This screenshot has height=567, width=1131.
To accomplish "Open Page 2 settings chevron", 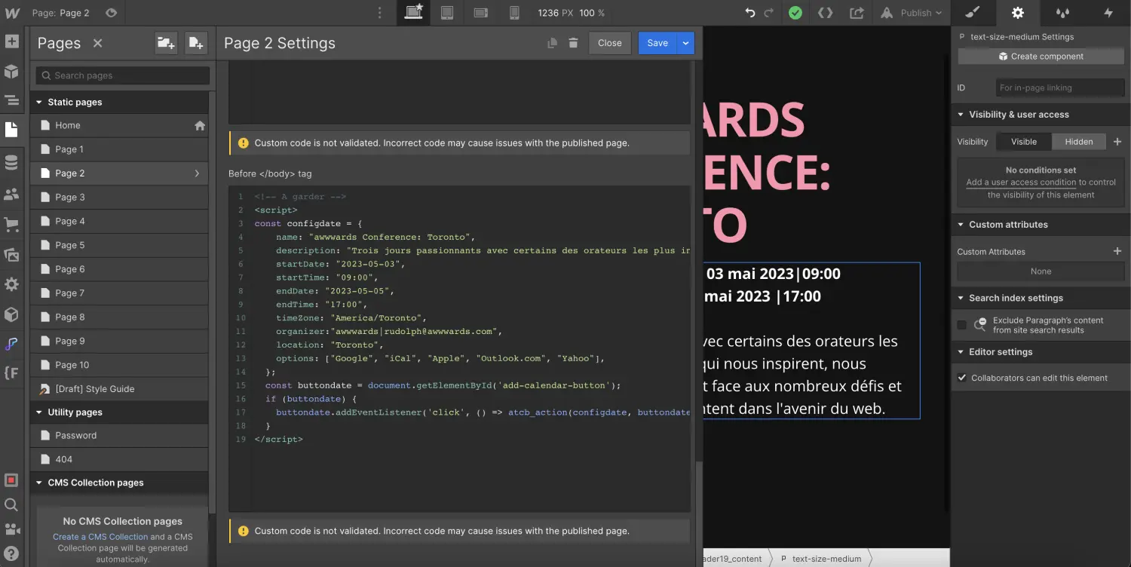I will click(197, 173).
